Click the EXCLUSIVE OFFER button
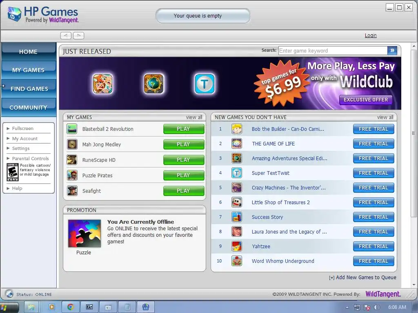The image size is (418, 313). click(366, 99)
